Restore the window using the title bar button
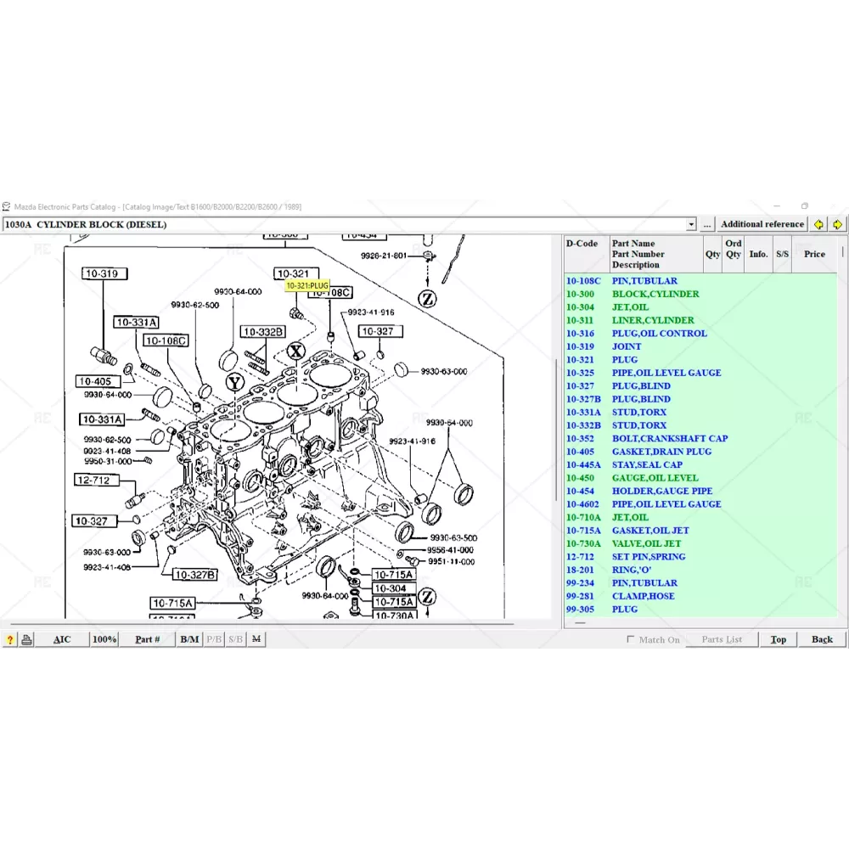The height and width of the screenshot is (849, 849). 805,206
